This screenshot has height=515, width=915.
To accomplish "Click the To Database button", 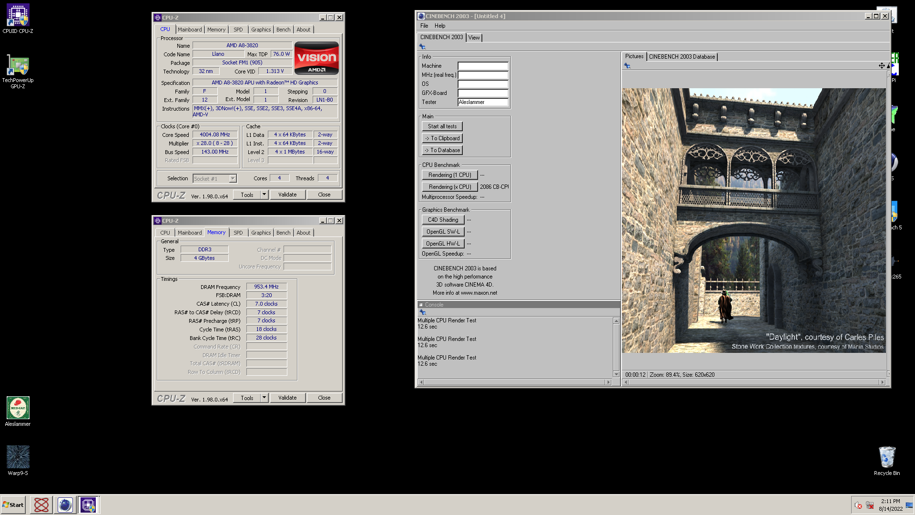I will (442, 150).
